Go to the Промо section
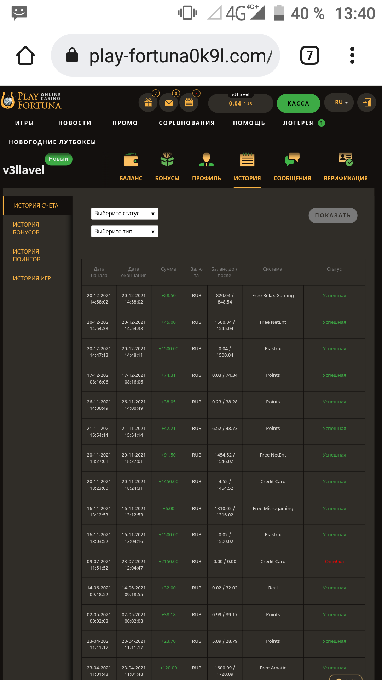382x680 pixels. (x=125, y=123)
